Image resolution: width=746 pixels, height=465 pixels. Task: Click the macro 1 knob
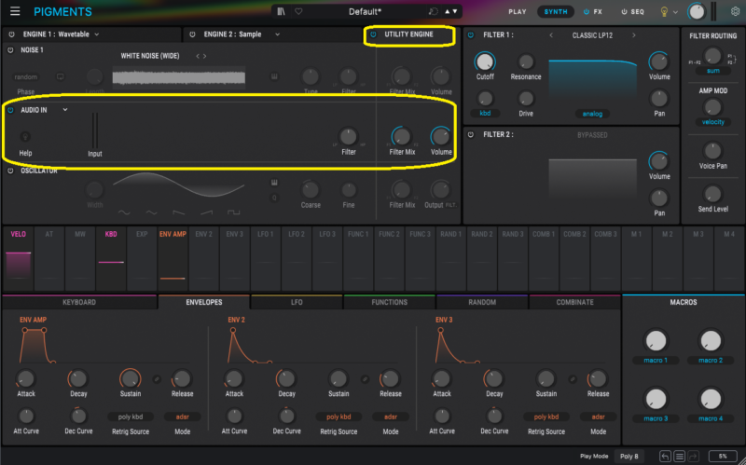tap(656, 341)
